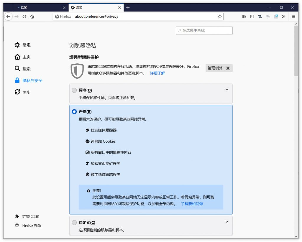The image size is (302, 242).
Task: Select the 标准 protection radio button
Action: [x=74, y=90]
